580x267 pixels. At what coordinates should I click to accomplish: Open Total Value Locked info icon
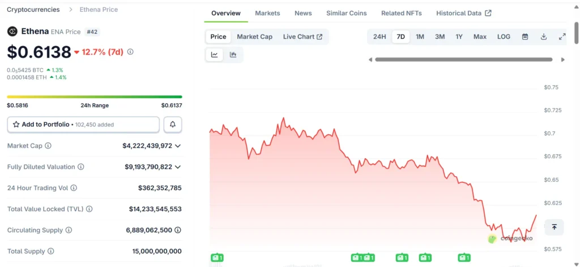[x=89, y=209]
